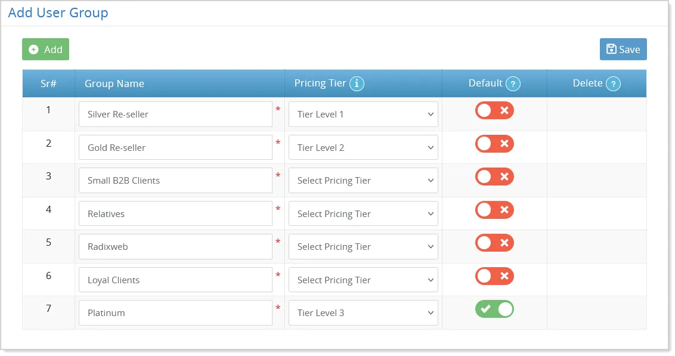Click the Pricing Tier info icon
The image size is (675, 356).
(357, 83)
